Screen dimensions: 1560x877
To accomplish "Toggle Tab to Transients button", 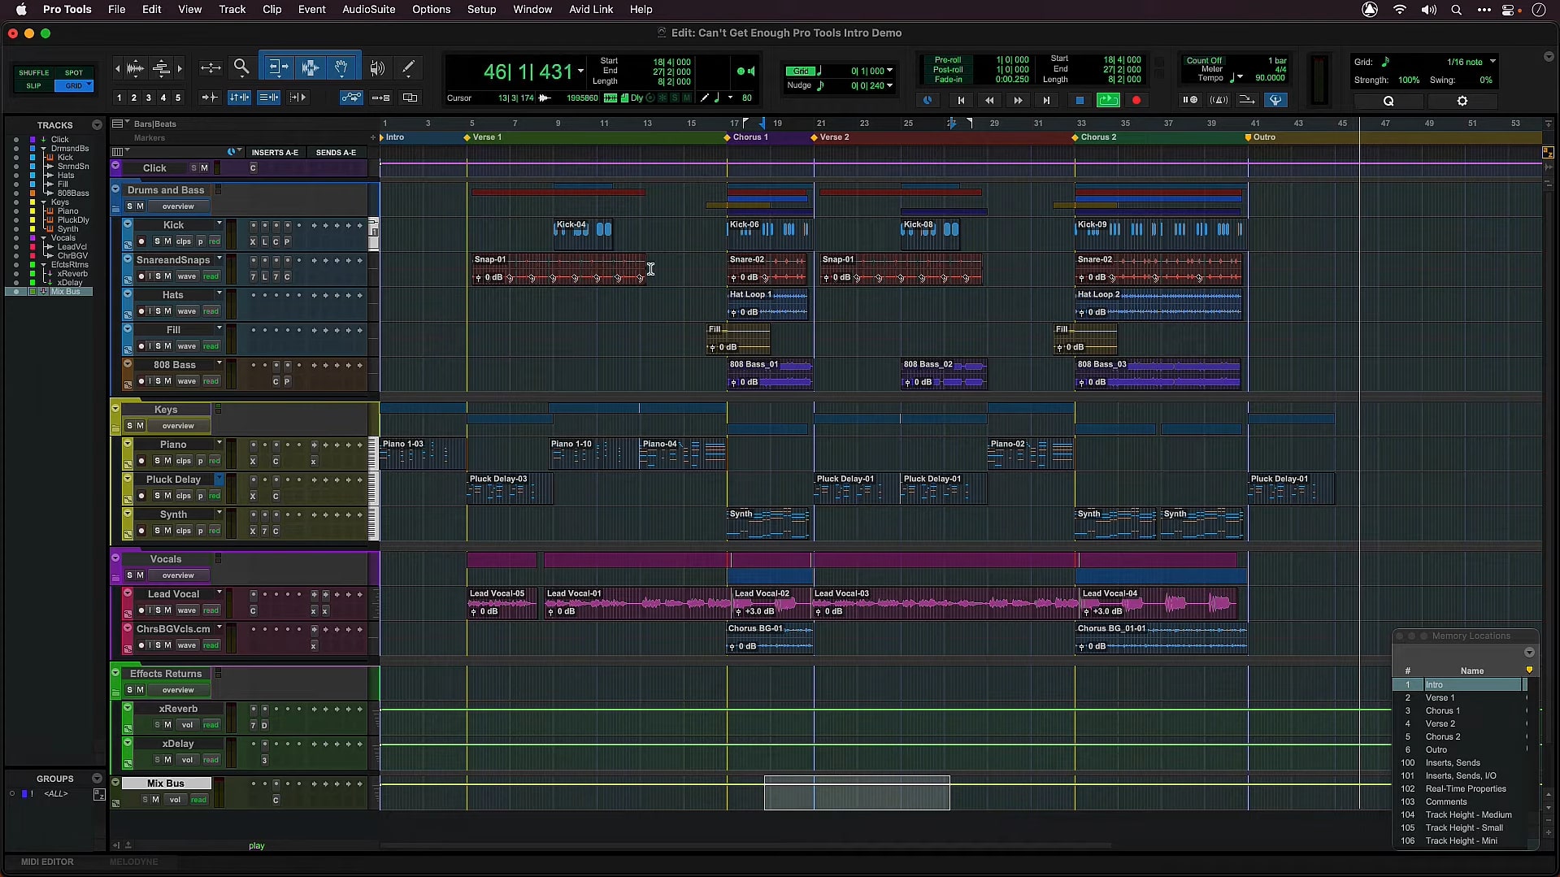I will pos(210,98).
